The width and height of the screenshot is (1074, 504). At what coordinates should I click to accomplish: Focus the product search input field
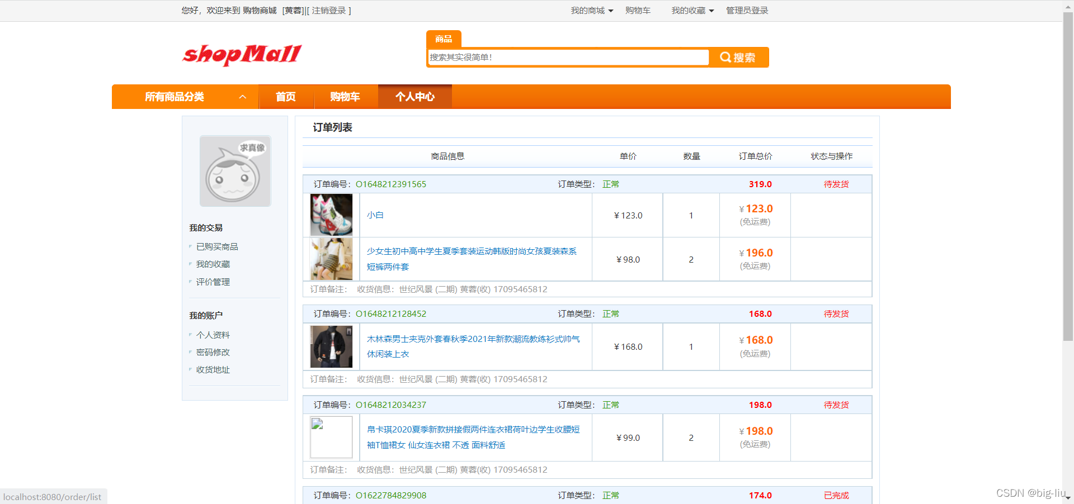pyautogui.click(x=568, y=58)
